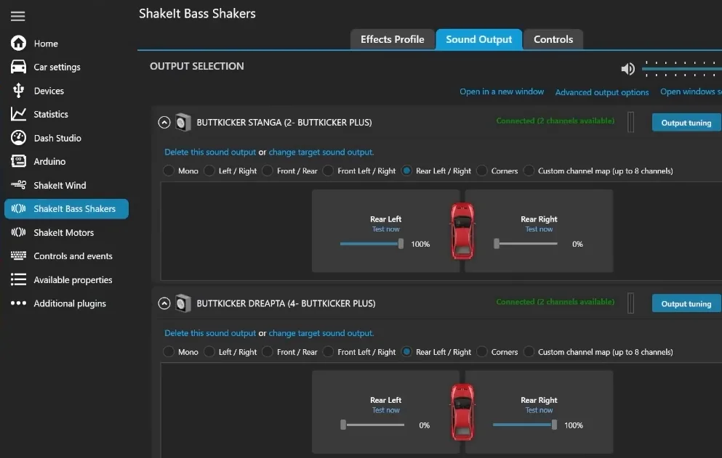
Task: Delete the Buttkicker Stanga sound output
Action: 210,152
